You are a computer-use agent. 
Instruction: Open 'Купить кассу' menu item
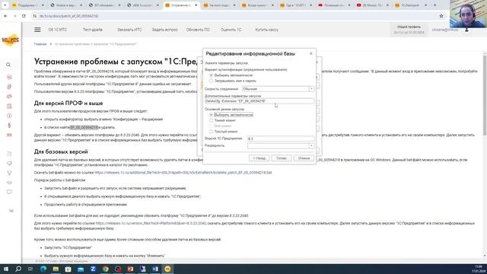(x=267, y=30)
